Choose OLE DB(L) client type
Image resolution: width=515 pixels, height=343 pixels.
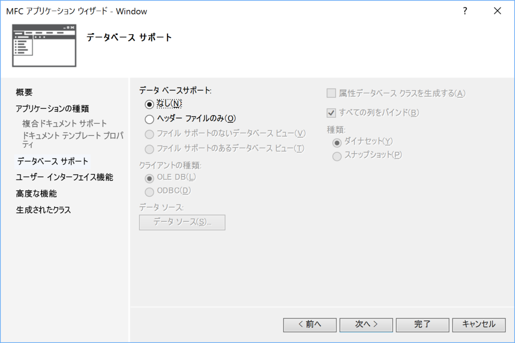pos(149,179)
